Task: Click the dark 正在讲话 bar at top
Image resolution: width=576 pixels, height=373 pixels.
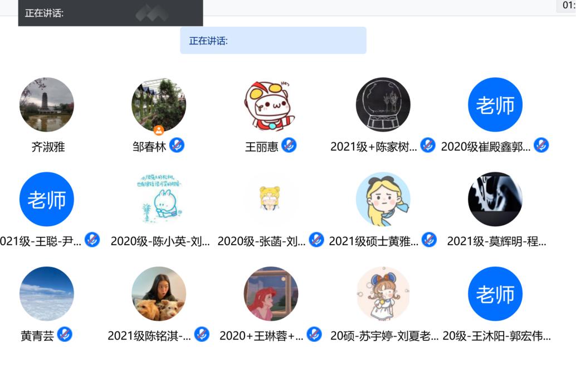Action: [x=110, y=13]
